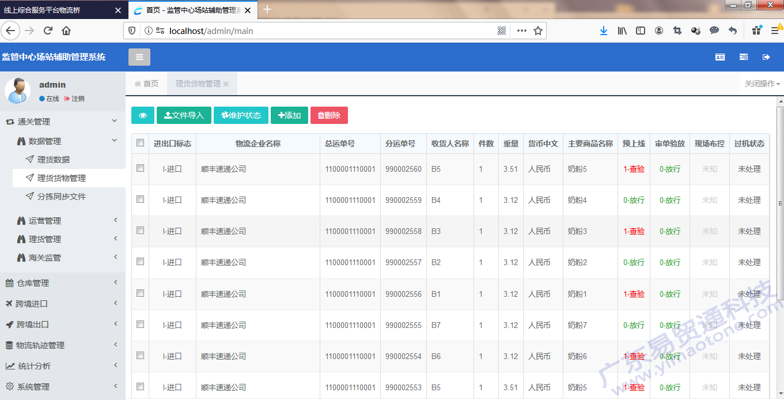Check the row with 分运单号 990002558

pos(140,230)
